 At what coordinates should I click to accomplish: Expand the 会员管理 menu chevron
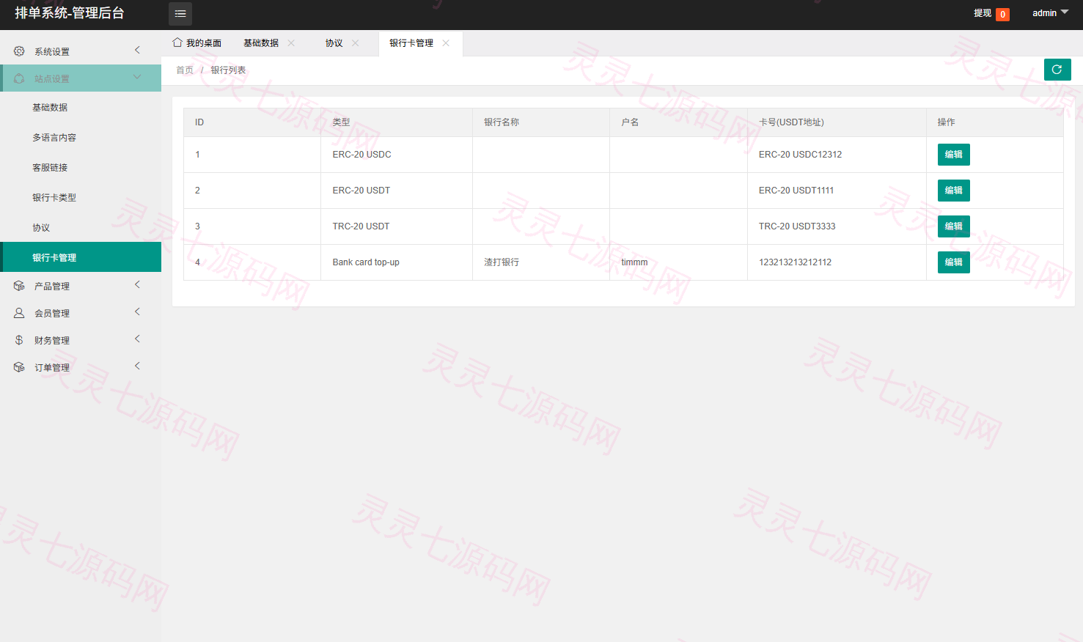[137, 311]
